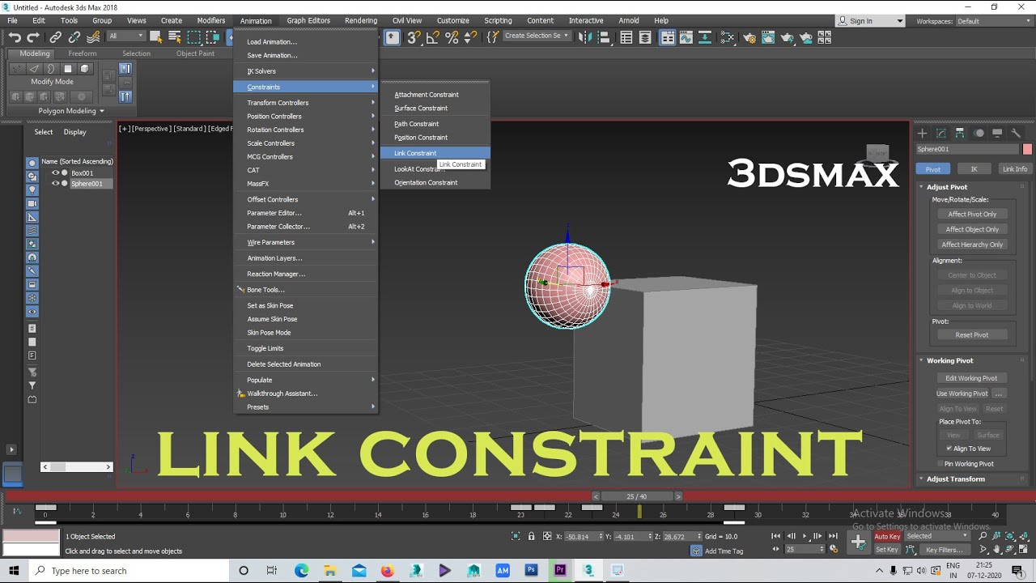Open the Transform Controllers submenu
This screenshot has width=1036, height=583.
click(x=306, y=103)
